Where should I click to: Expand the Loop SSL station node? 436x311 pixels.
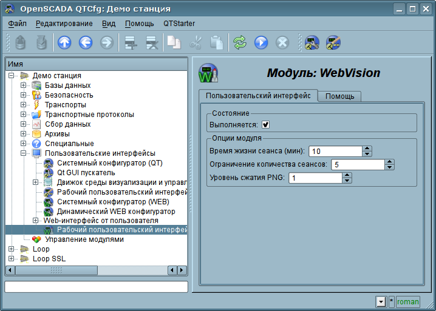pos(11,258)
